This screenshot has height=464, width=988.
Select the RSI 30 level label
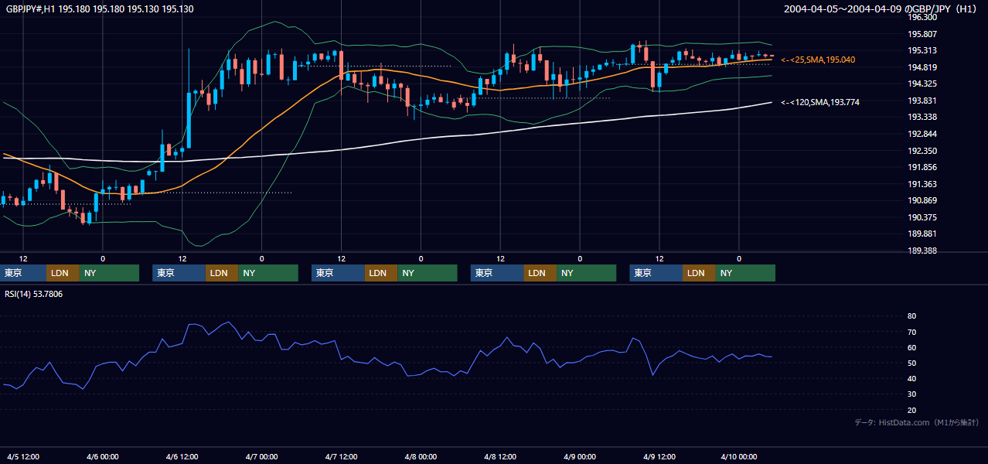[912, 394]
